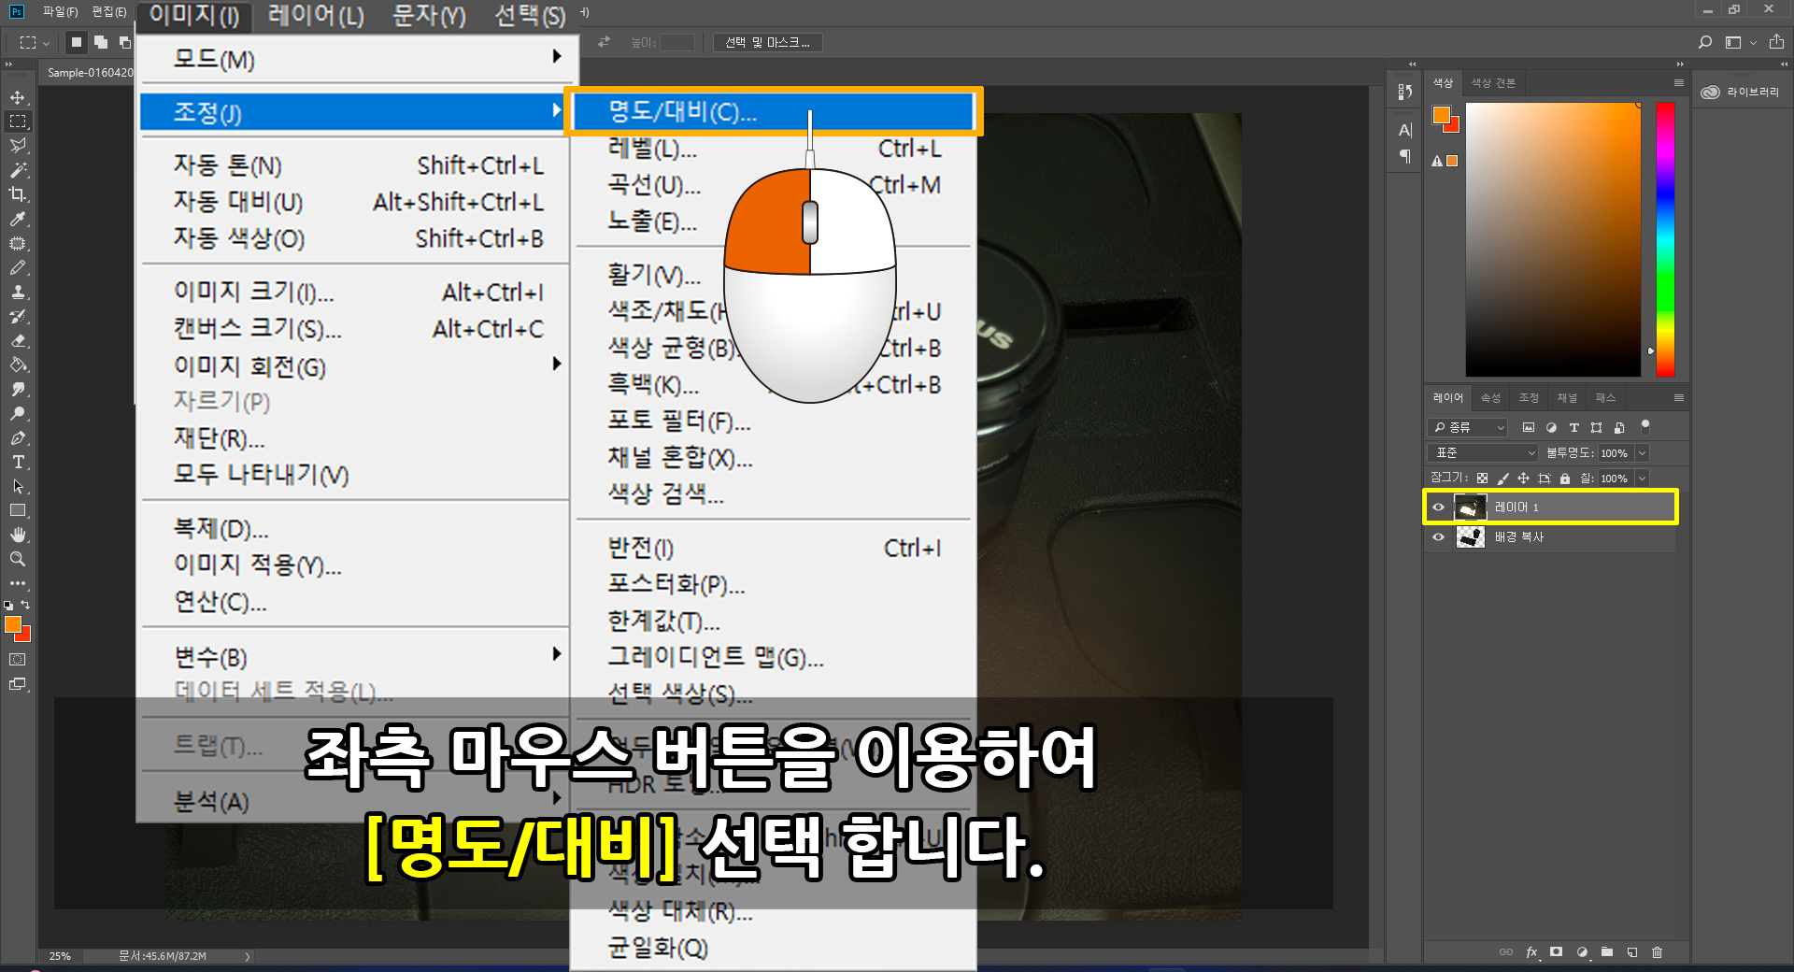Open the fx layer style icon
1794x972 pixels.
pyautogui.click(x=1531, y=952)
